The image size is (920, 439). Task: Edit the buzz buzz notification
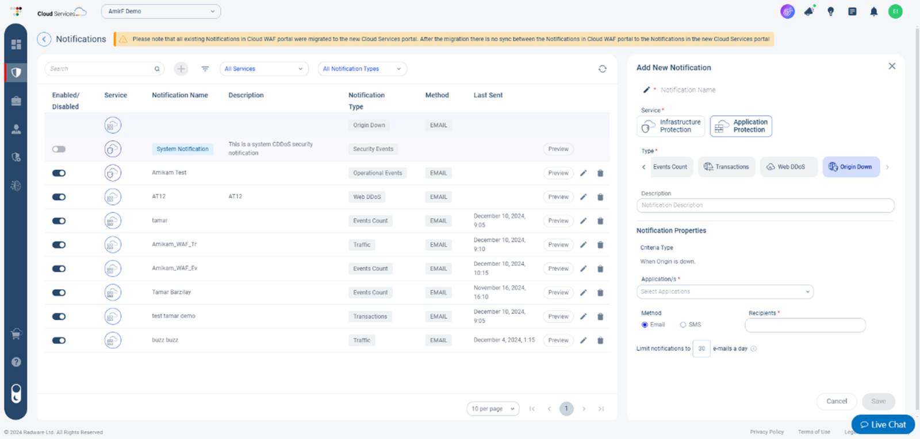583,340
